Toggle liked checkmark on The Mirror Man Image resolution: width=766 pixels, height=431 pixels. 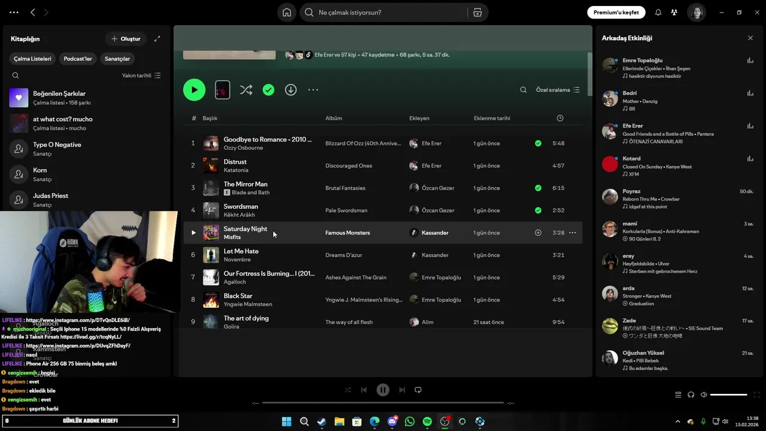pos(538,188)
